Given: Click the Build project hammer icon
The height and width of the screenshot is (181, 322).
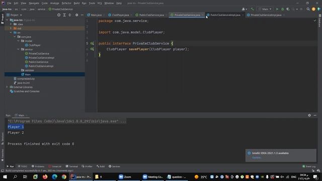Looking at the screenshot, I should pos(252,9).
